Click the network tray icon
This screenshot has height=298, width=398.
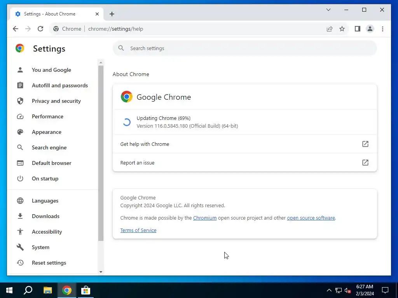click(339, 290)
